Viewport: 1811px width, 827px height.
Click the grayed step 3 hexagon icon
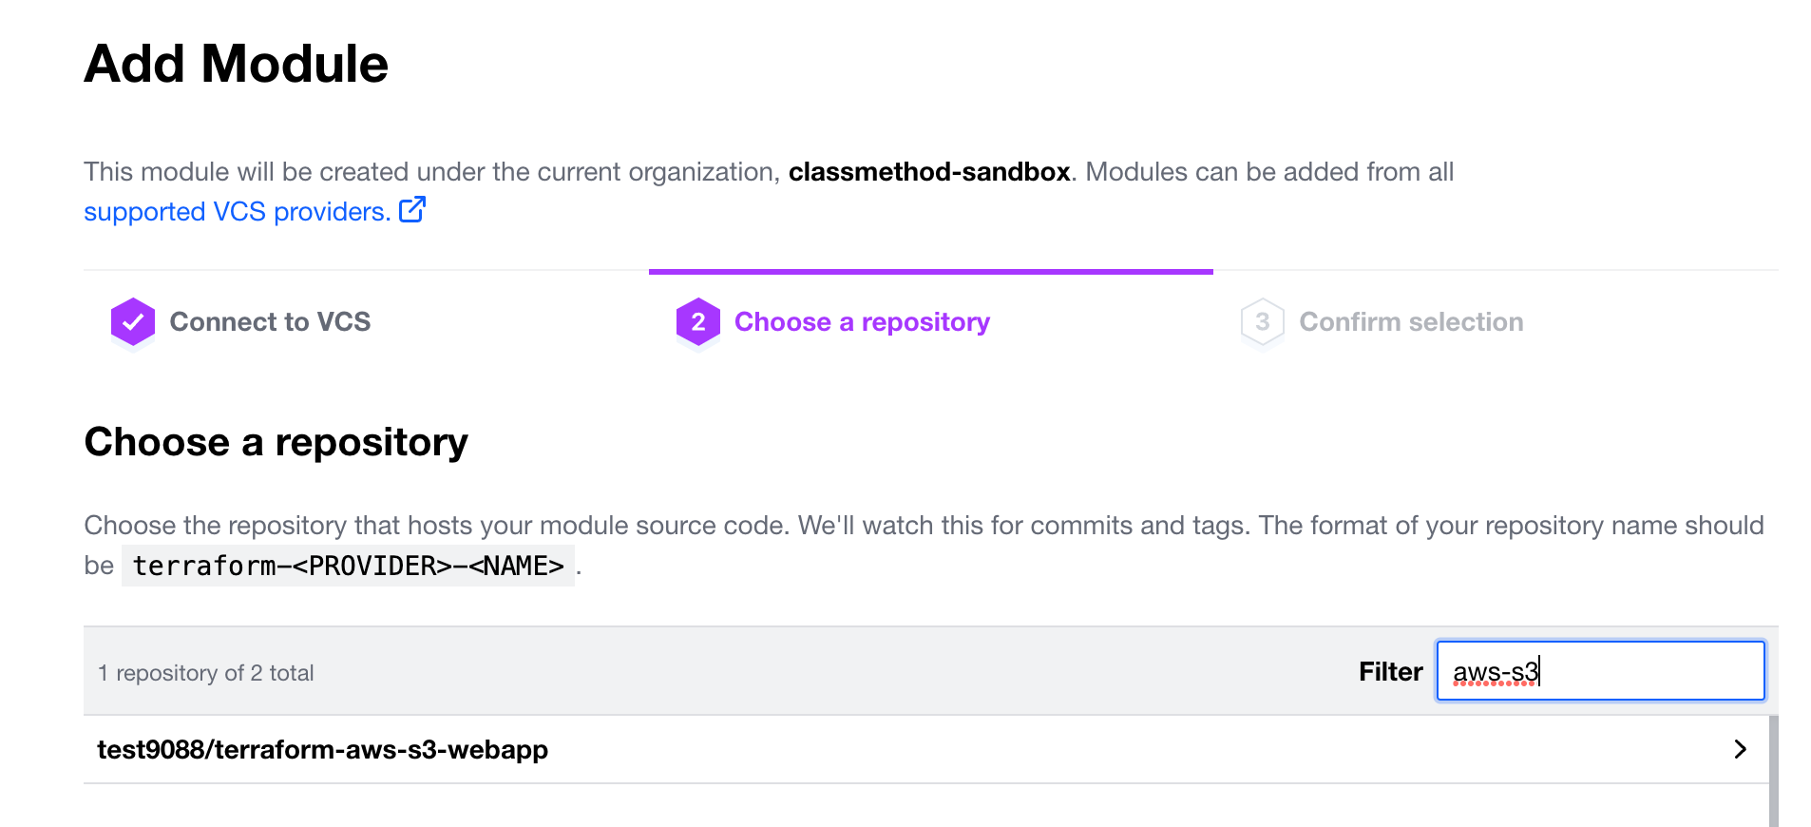point(1263,322)
